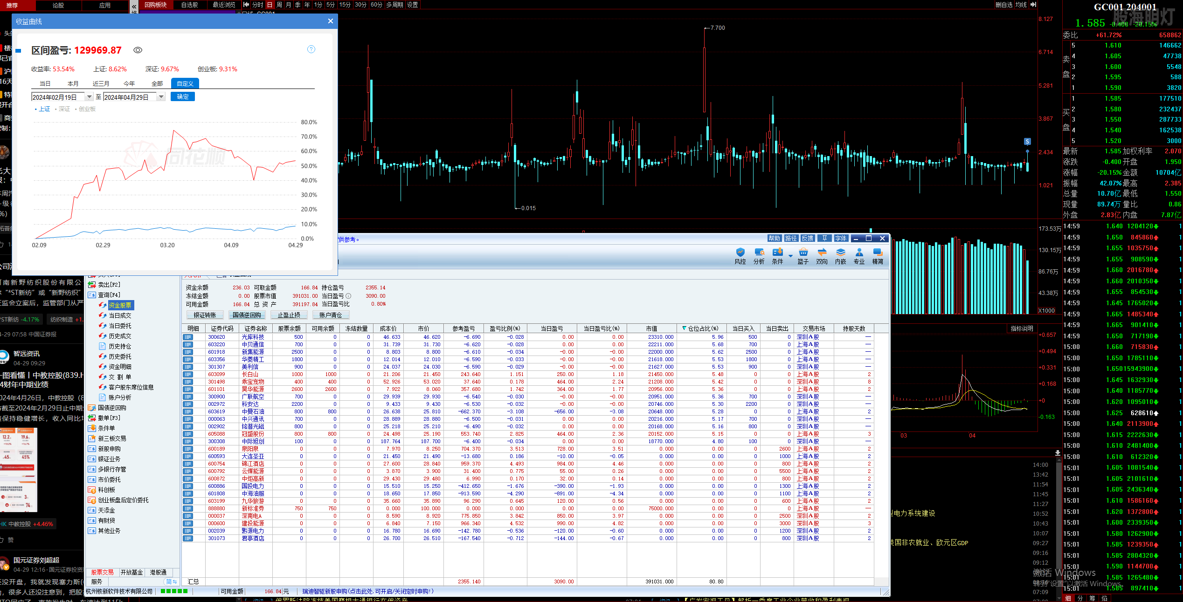Close the 收益曲线 dialog

coord(331,21)
